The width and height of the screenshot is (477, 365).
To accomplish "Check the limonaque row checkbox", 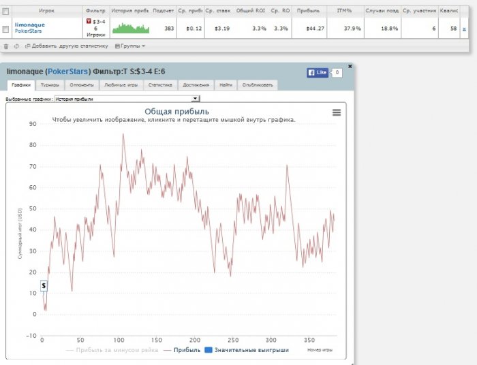I will pos(6,29).
